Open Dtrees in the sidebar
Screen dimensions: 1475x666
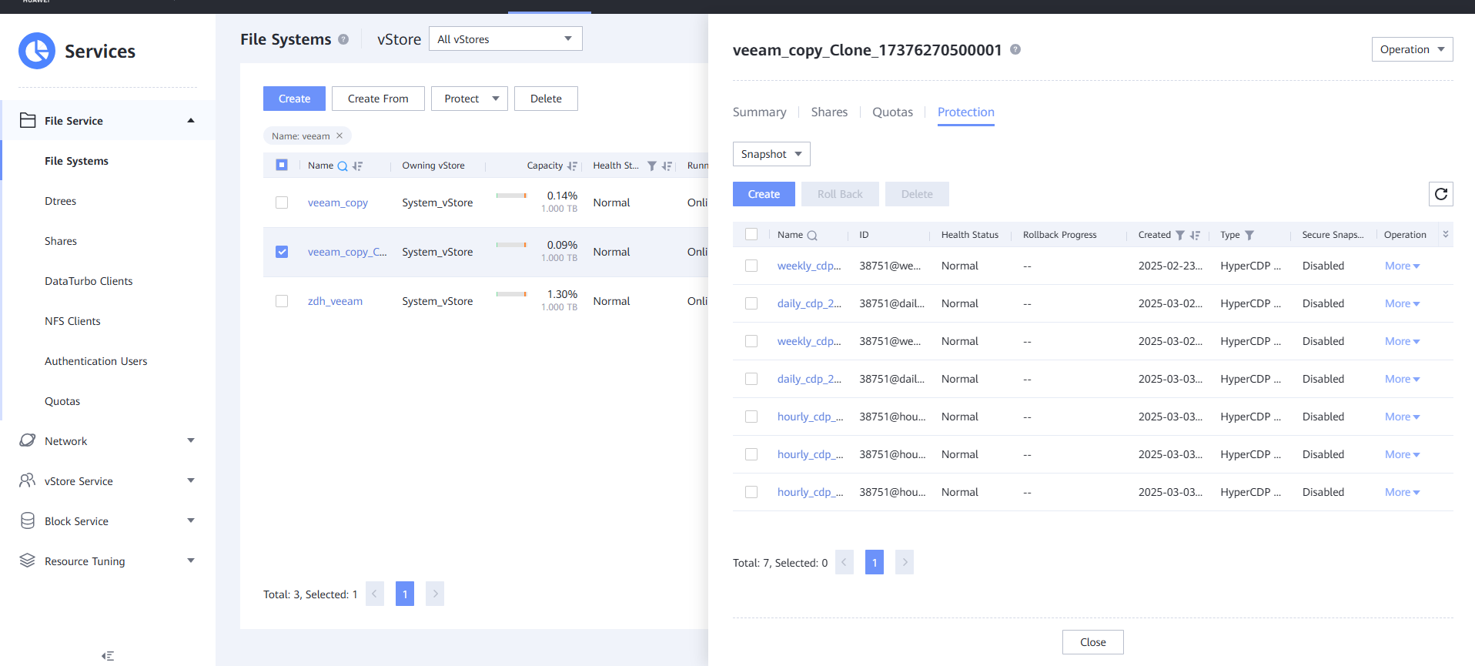[60, 201]
